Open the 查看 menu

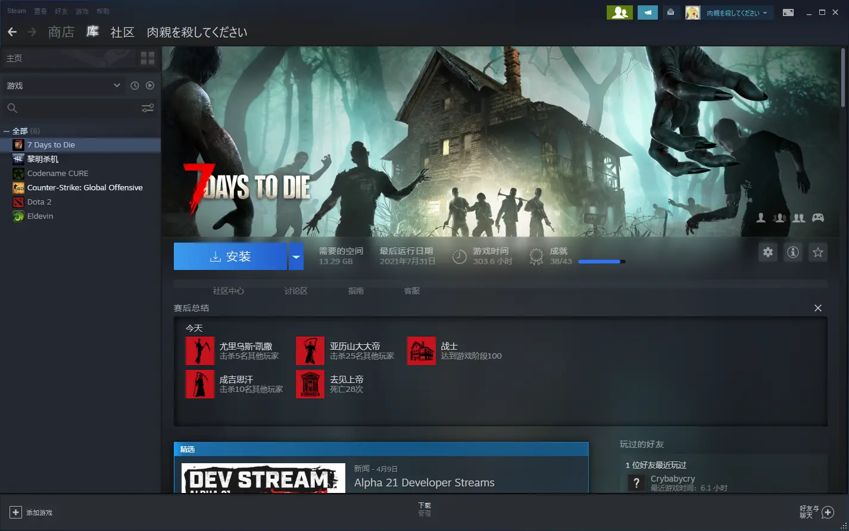tap(40, 11)
